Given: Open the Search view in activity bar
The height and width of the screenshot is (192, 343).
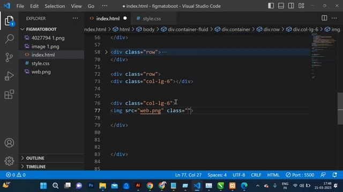Looking at the screenshot, I should [x=9, y=39].
